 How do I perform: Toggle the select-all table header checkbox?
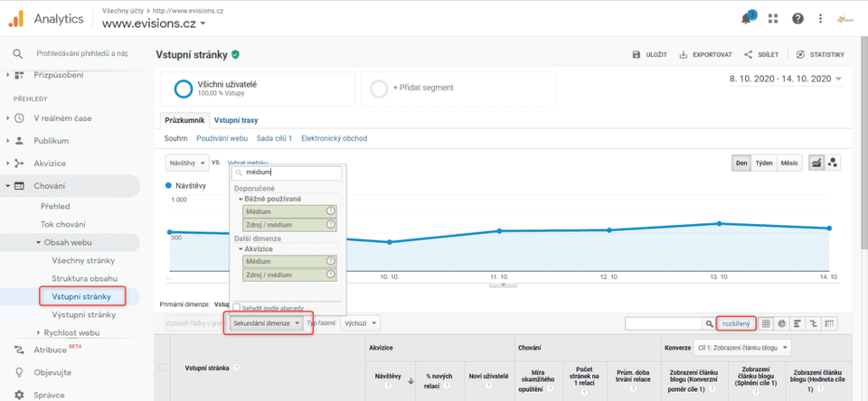(x=163, y=368)
